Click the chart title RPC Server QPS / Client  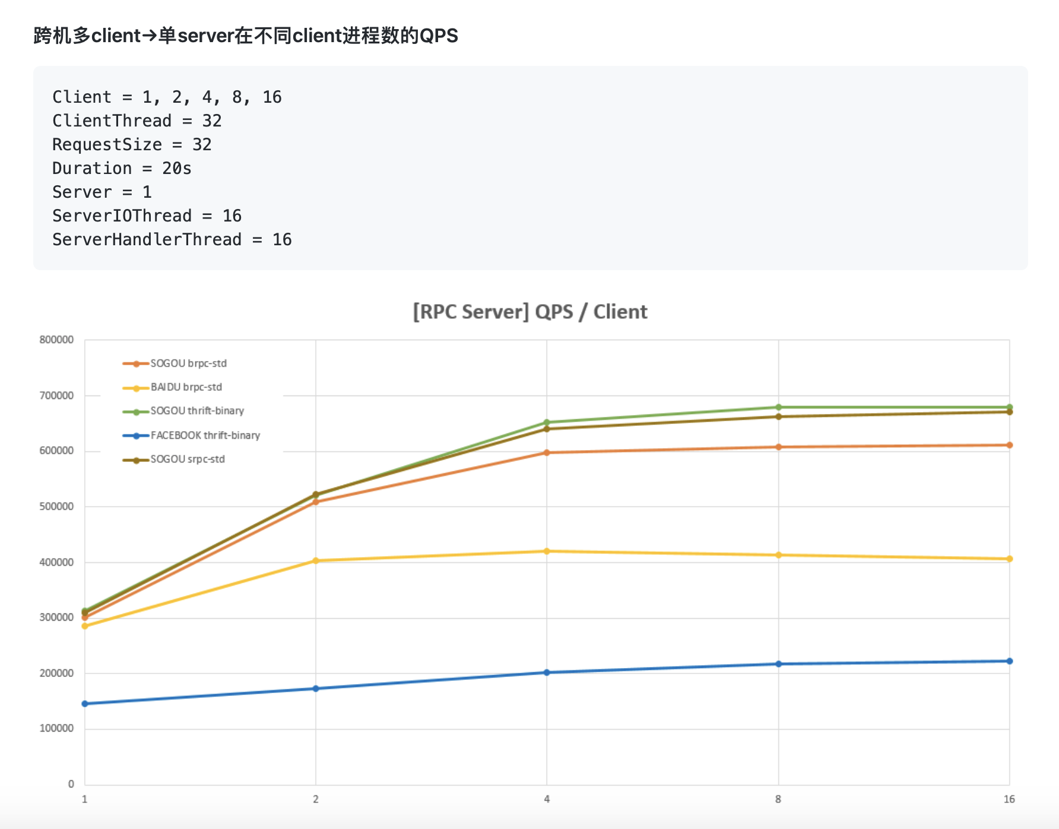click(x=529, y=311)
